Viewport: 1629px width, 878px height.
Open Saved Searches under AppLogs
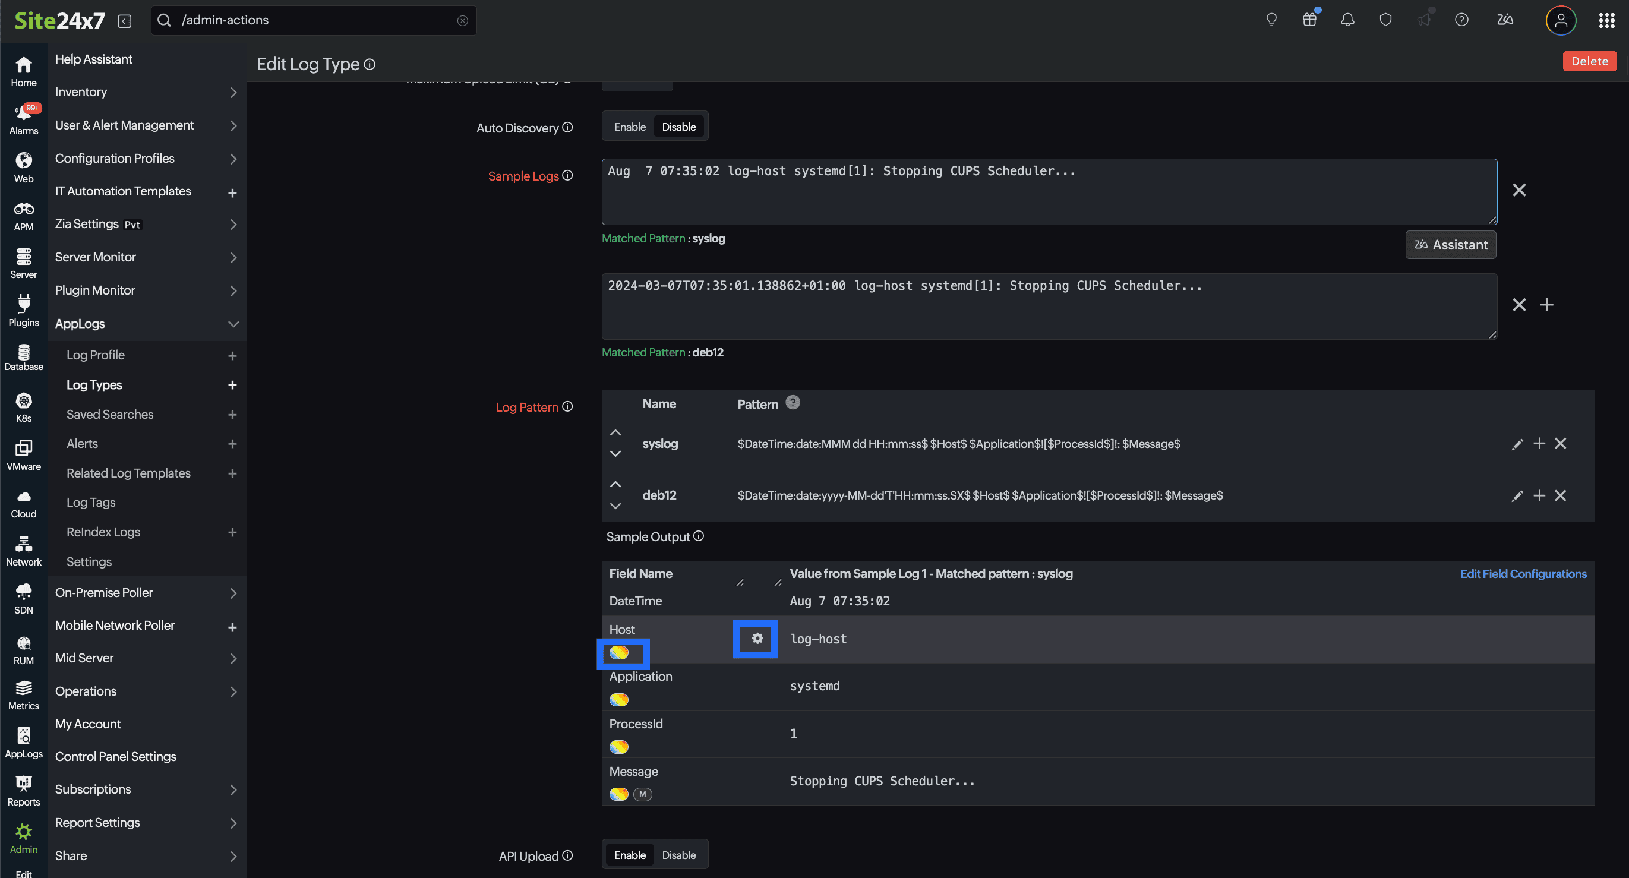click(110, 414)
